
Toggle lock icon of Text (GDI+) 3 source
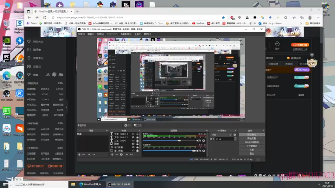point(137,134)
